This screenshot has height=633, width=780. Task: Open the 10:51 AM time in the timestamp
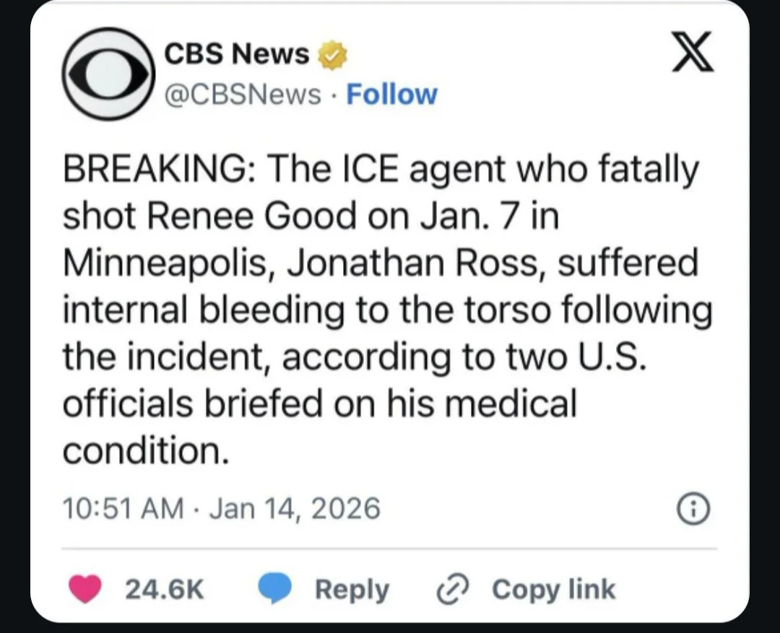[x=123, y=509]
